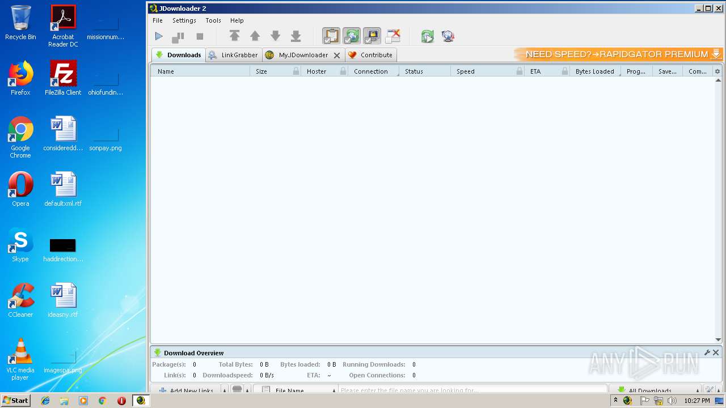Start all downloads with the play icon
Image resolution: width=726 pixels, height=408 pixels.
[159, 36]
